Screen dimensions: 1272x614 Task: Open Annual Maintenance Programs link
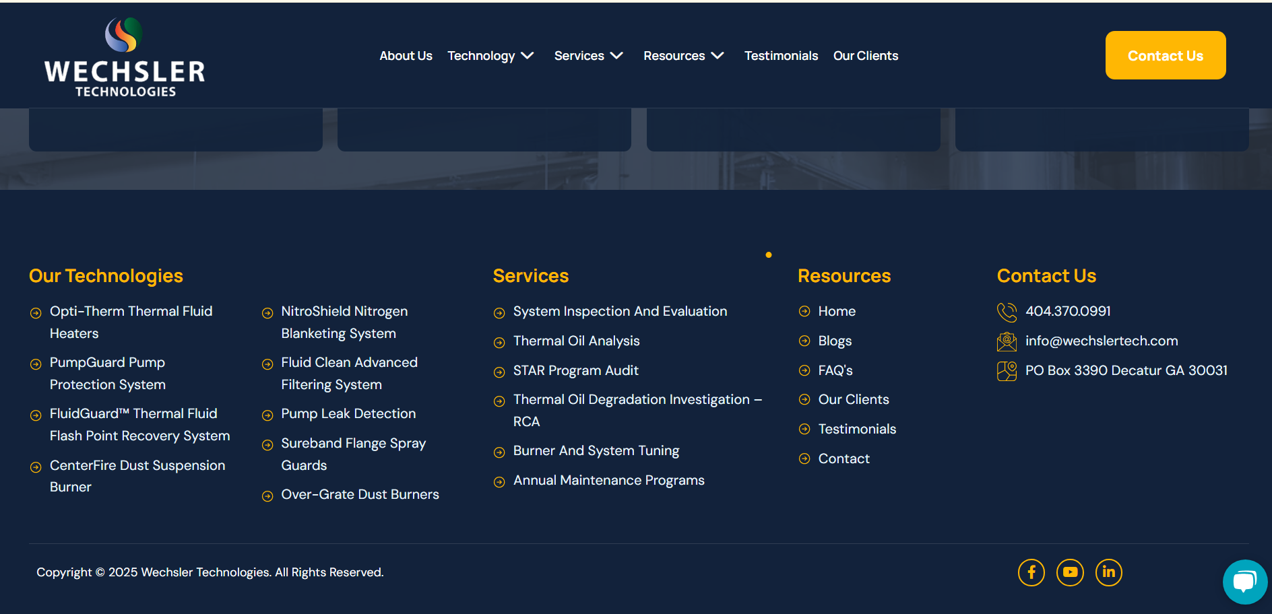click(x=608, y=480)
